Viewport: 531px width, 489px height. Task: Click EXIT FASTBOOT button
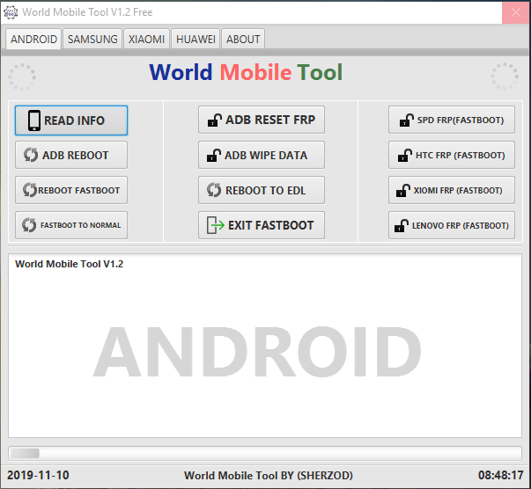262,225
